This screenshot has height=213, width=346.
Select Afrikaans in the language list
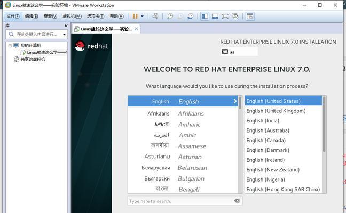click(x=183, y=113)
